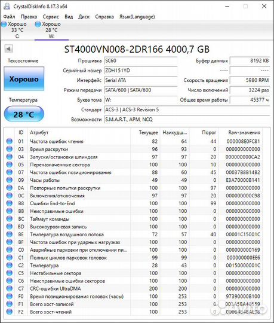The image size is (274, 323).
Task: Click power-on count value 3224 раз
Action: (x=250, y=90)
